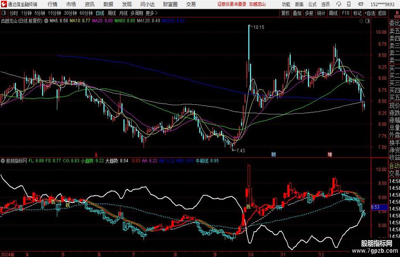400x257 pixels.
Task: Switch to the 月线 period tab
Action: point(123,13)
